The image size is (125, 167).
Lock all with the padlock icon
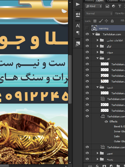(112, 21)
